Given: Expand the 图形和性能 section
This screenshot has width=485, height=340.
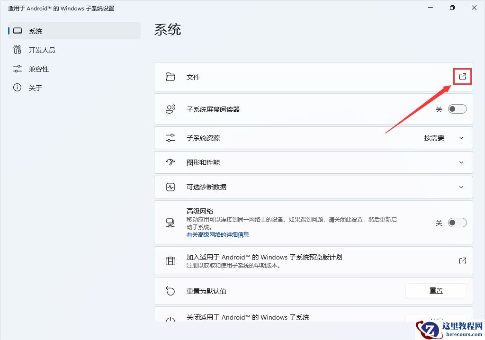Looking at the screenshot, I should click(x=461, y=162).
